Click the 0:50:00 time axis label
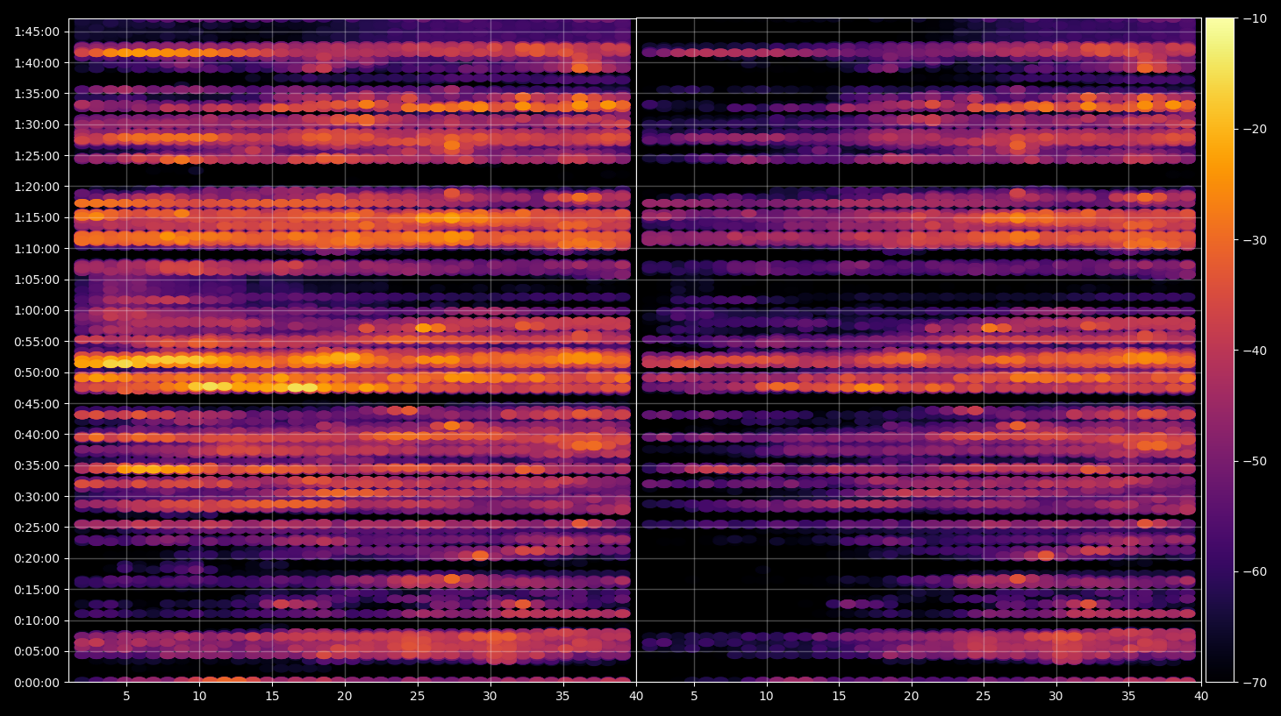1281x716 pixels. (x=37, y=372)
